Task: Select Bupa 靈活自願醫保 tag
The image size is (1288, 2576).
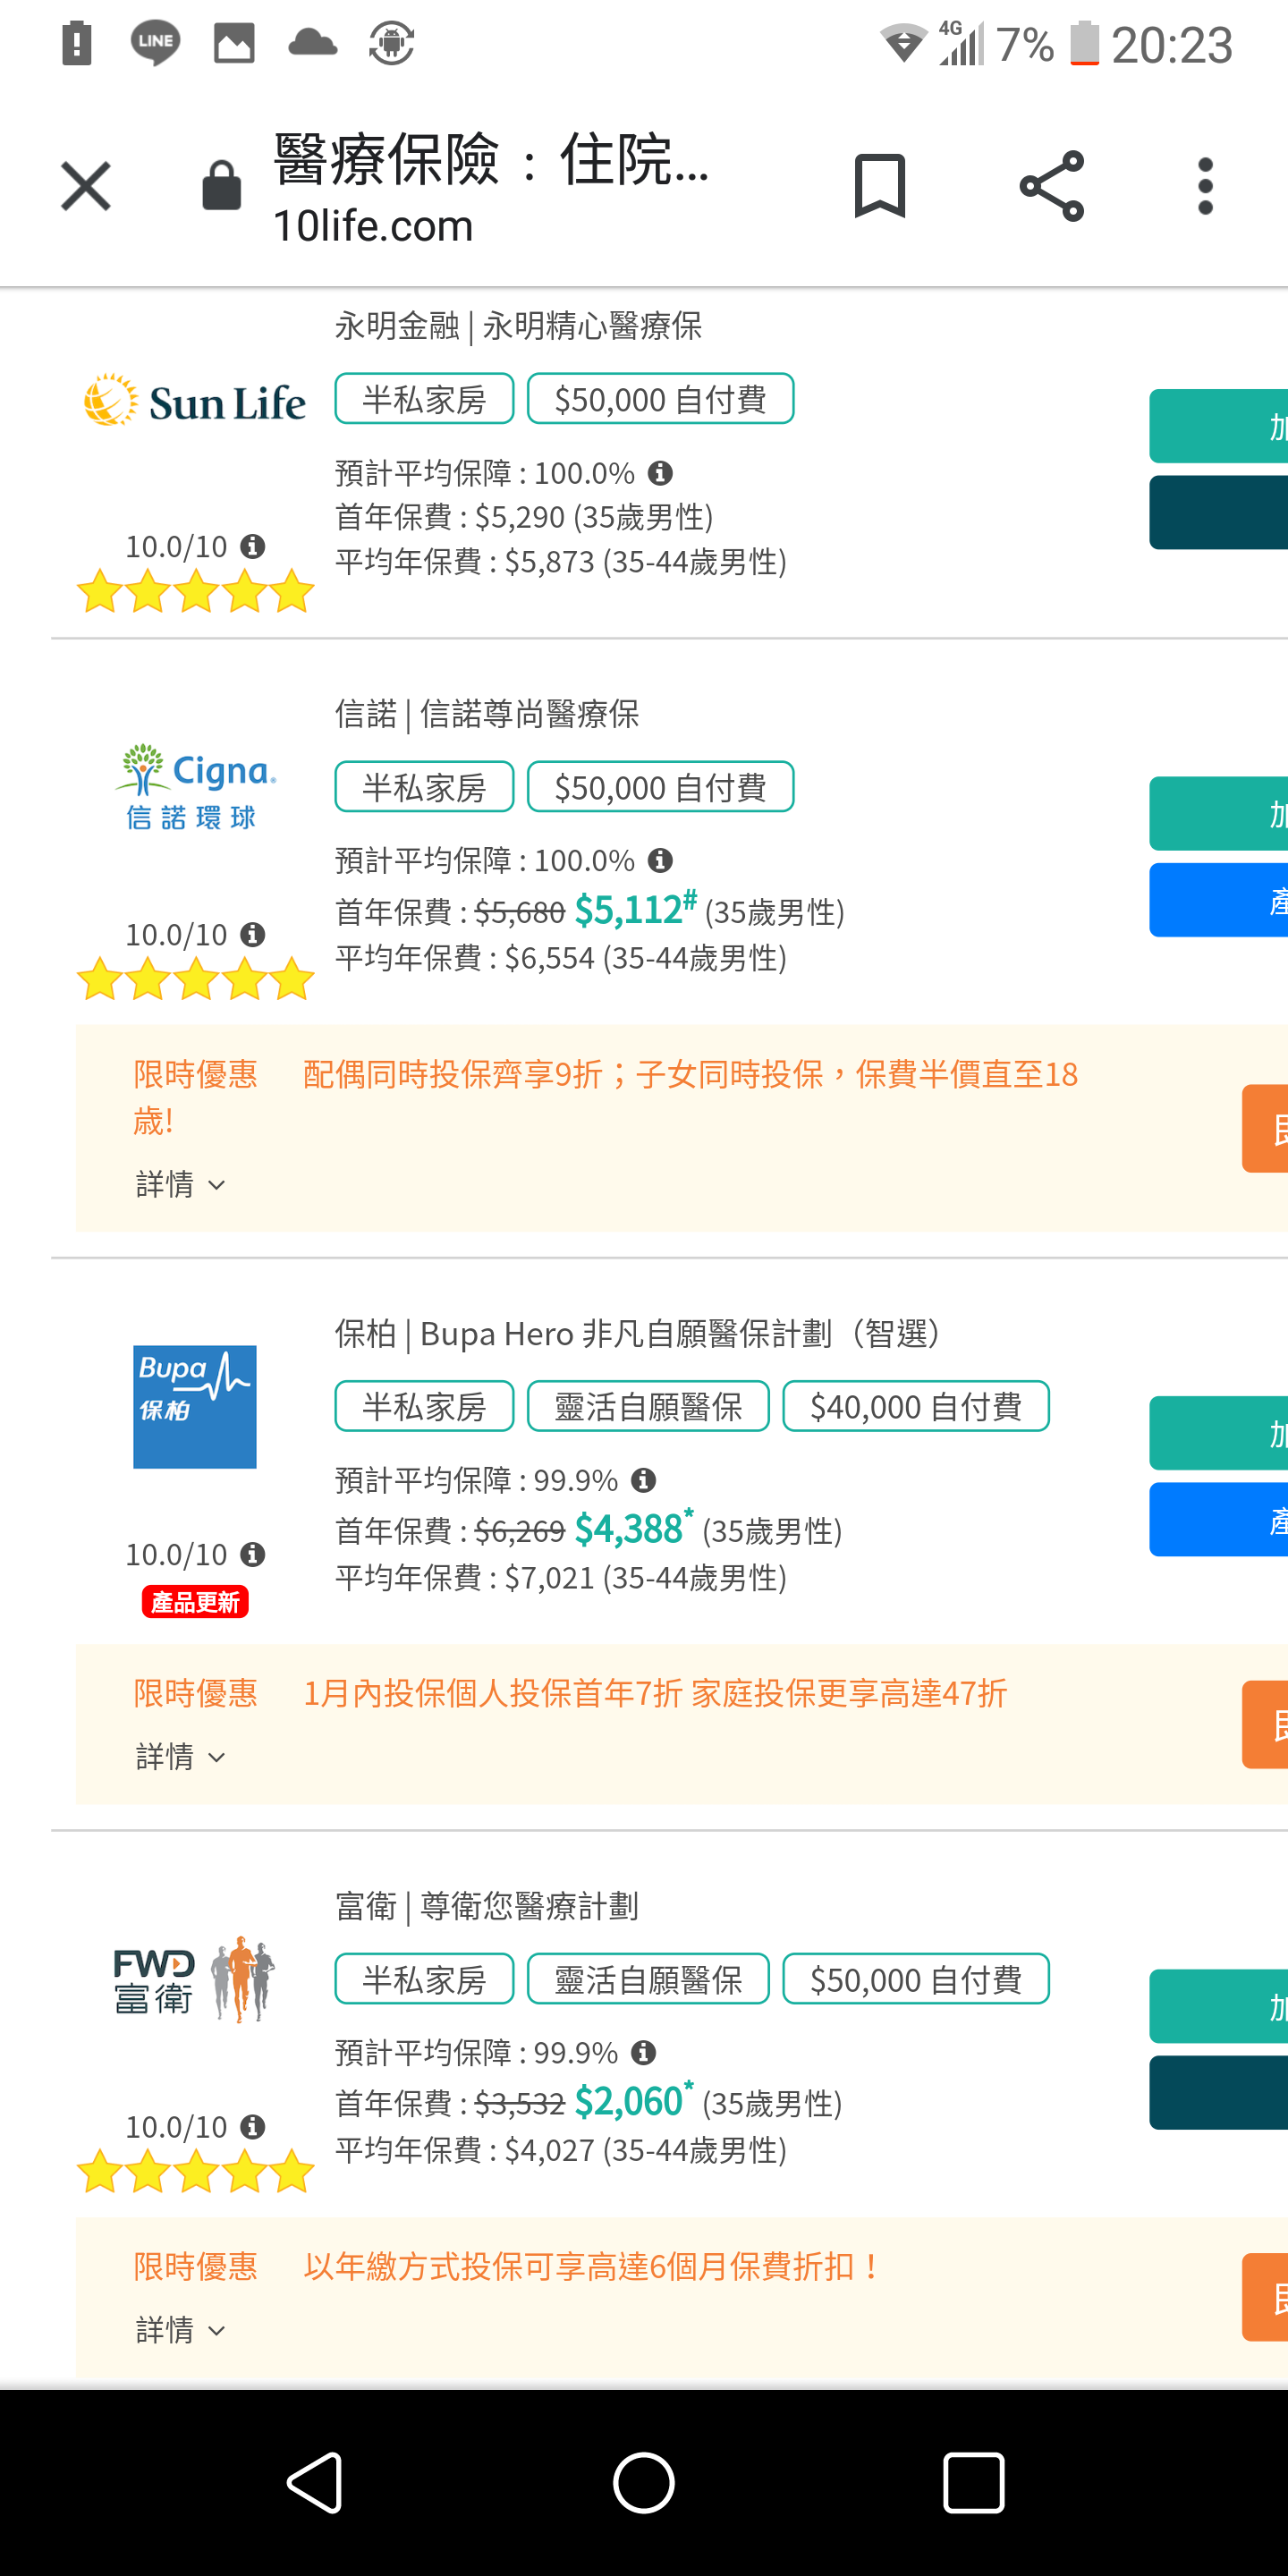Action: tap(648, 1406)
